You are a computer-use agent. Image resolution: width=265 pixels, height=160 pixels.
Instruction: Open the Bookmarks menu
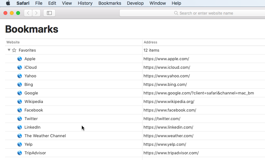(x=110, y=3)
